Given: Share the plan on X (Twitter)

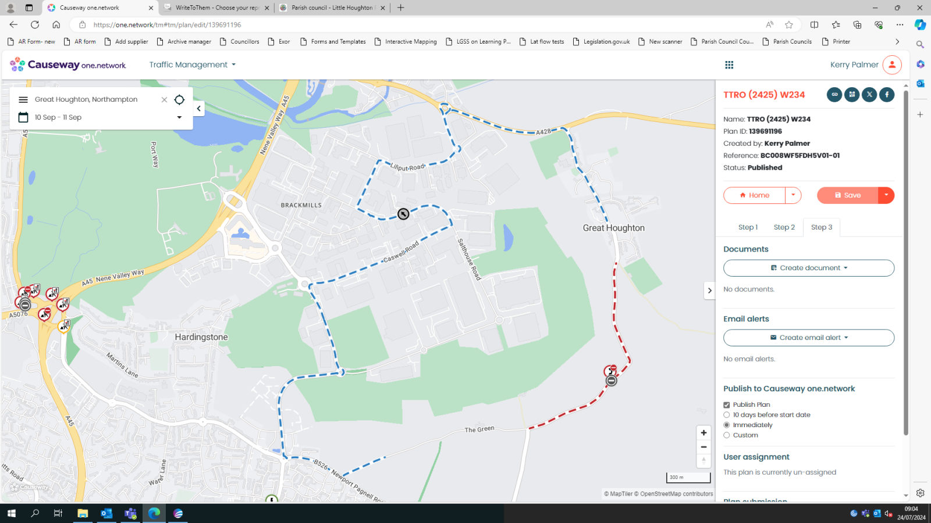Looking at the screenshot, I should (869, 95).
